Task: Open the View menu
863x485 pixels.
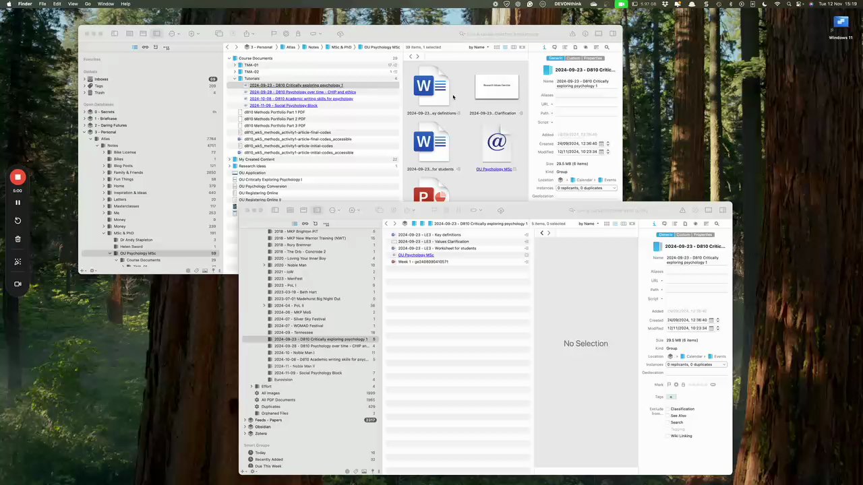Action: 73,4
